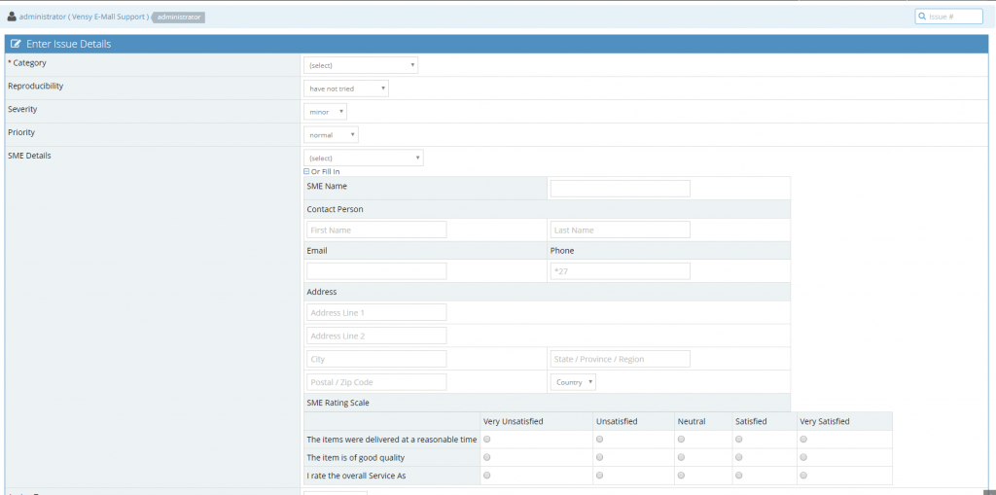996x495 pixels.
Task: Click the First Name input field
Action: point(376,230)
